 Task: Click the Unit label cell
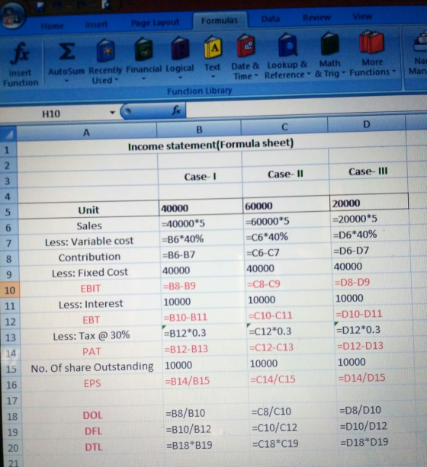(88, 210)
